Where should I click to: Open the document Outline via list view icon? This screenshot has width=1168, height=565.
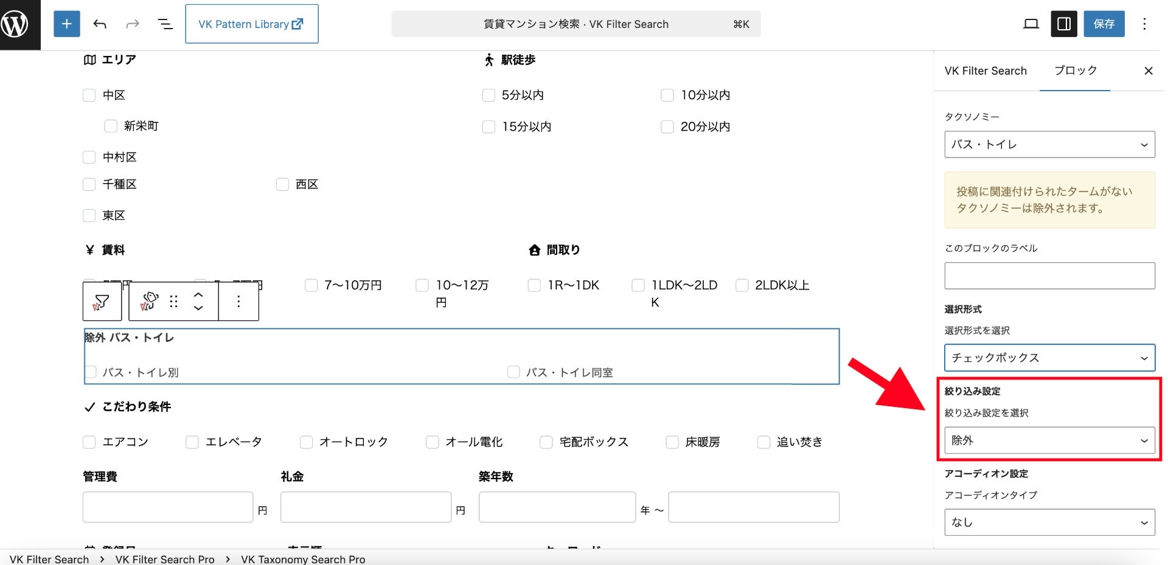(165, 24)
